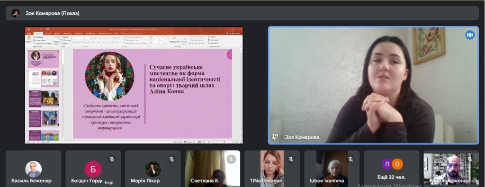Click the circular portrait image on the slide
This screenshot has height=187, width=485.
tap(110, 76)
